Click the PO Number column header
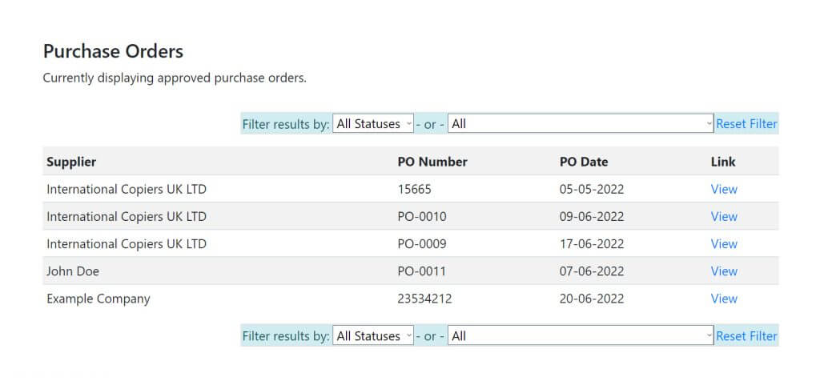The width and height of the screenshot is (820, 381). 432,162
